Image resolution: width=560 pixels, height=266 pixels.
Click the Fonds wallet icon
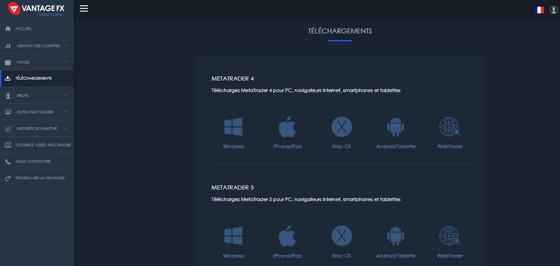pyautogui.click(x=8, y=62)
